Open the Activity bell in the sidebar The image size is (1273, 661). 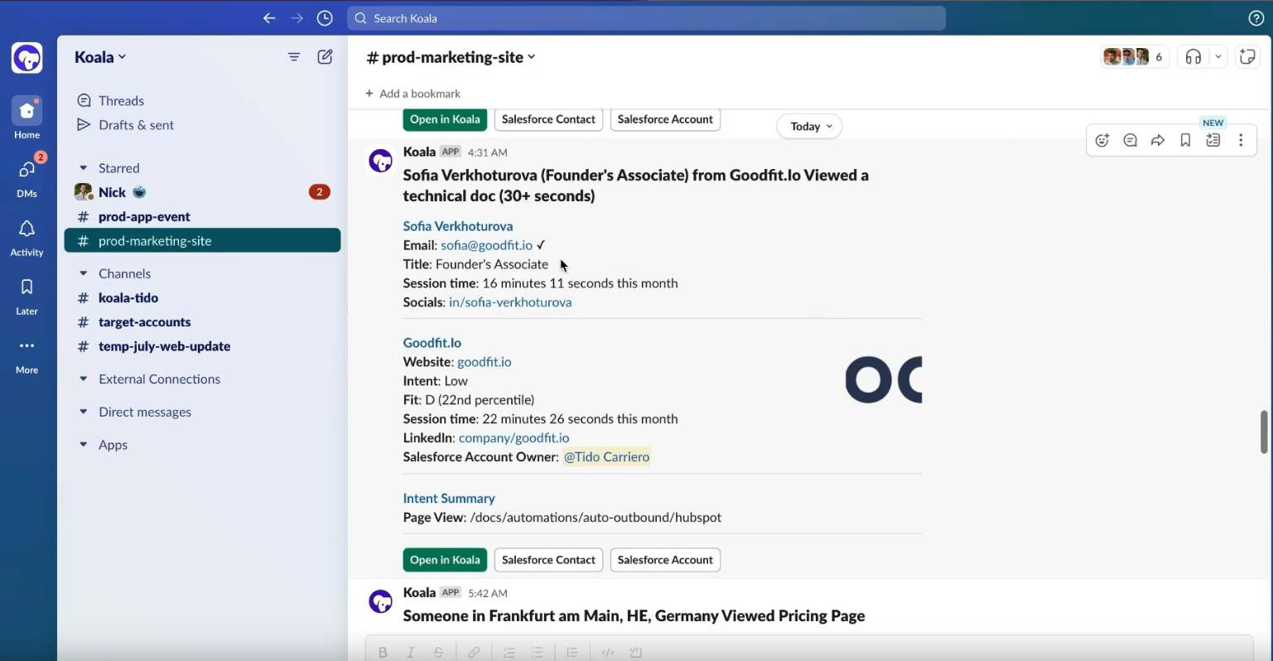point(27,237)
